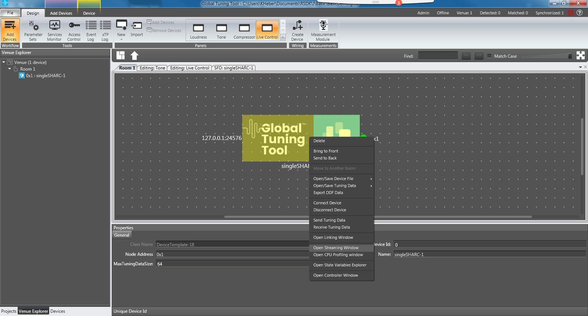588x316 pixels.
Task: Switch to the Device ribbon tab
Action: pos(89,13)
